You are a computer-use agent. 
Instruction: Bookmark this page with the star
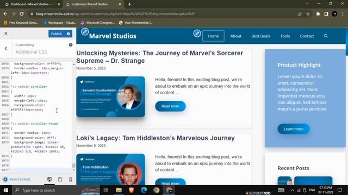click(308, 14)
